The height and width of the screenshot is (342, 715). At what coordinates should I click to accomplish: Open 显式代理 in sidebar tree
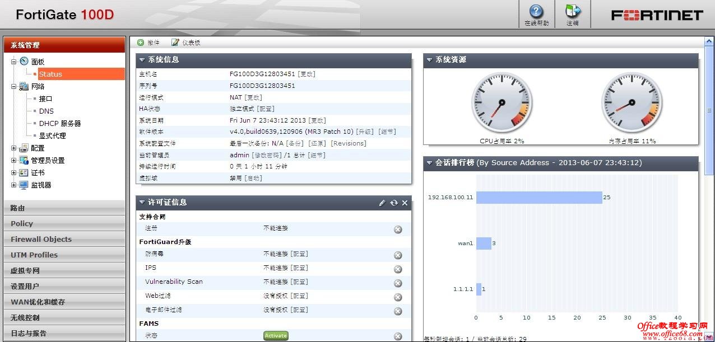52,135
